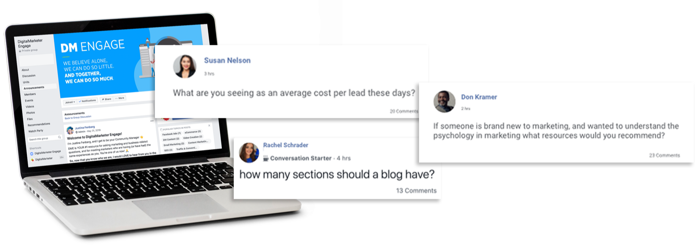Click the search magnifier icon in group search
Image resolution: width=699 pixels, height=245 pixels.
point(59,137)
